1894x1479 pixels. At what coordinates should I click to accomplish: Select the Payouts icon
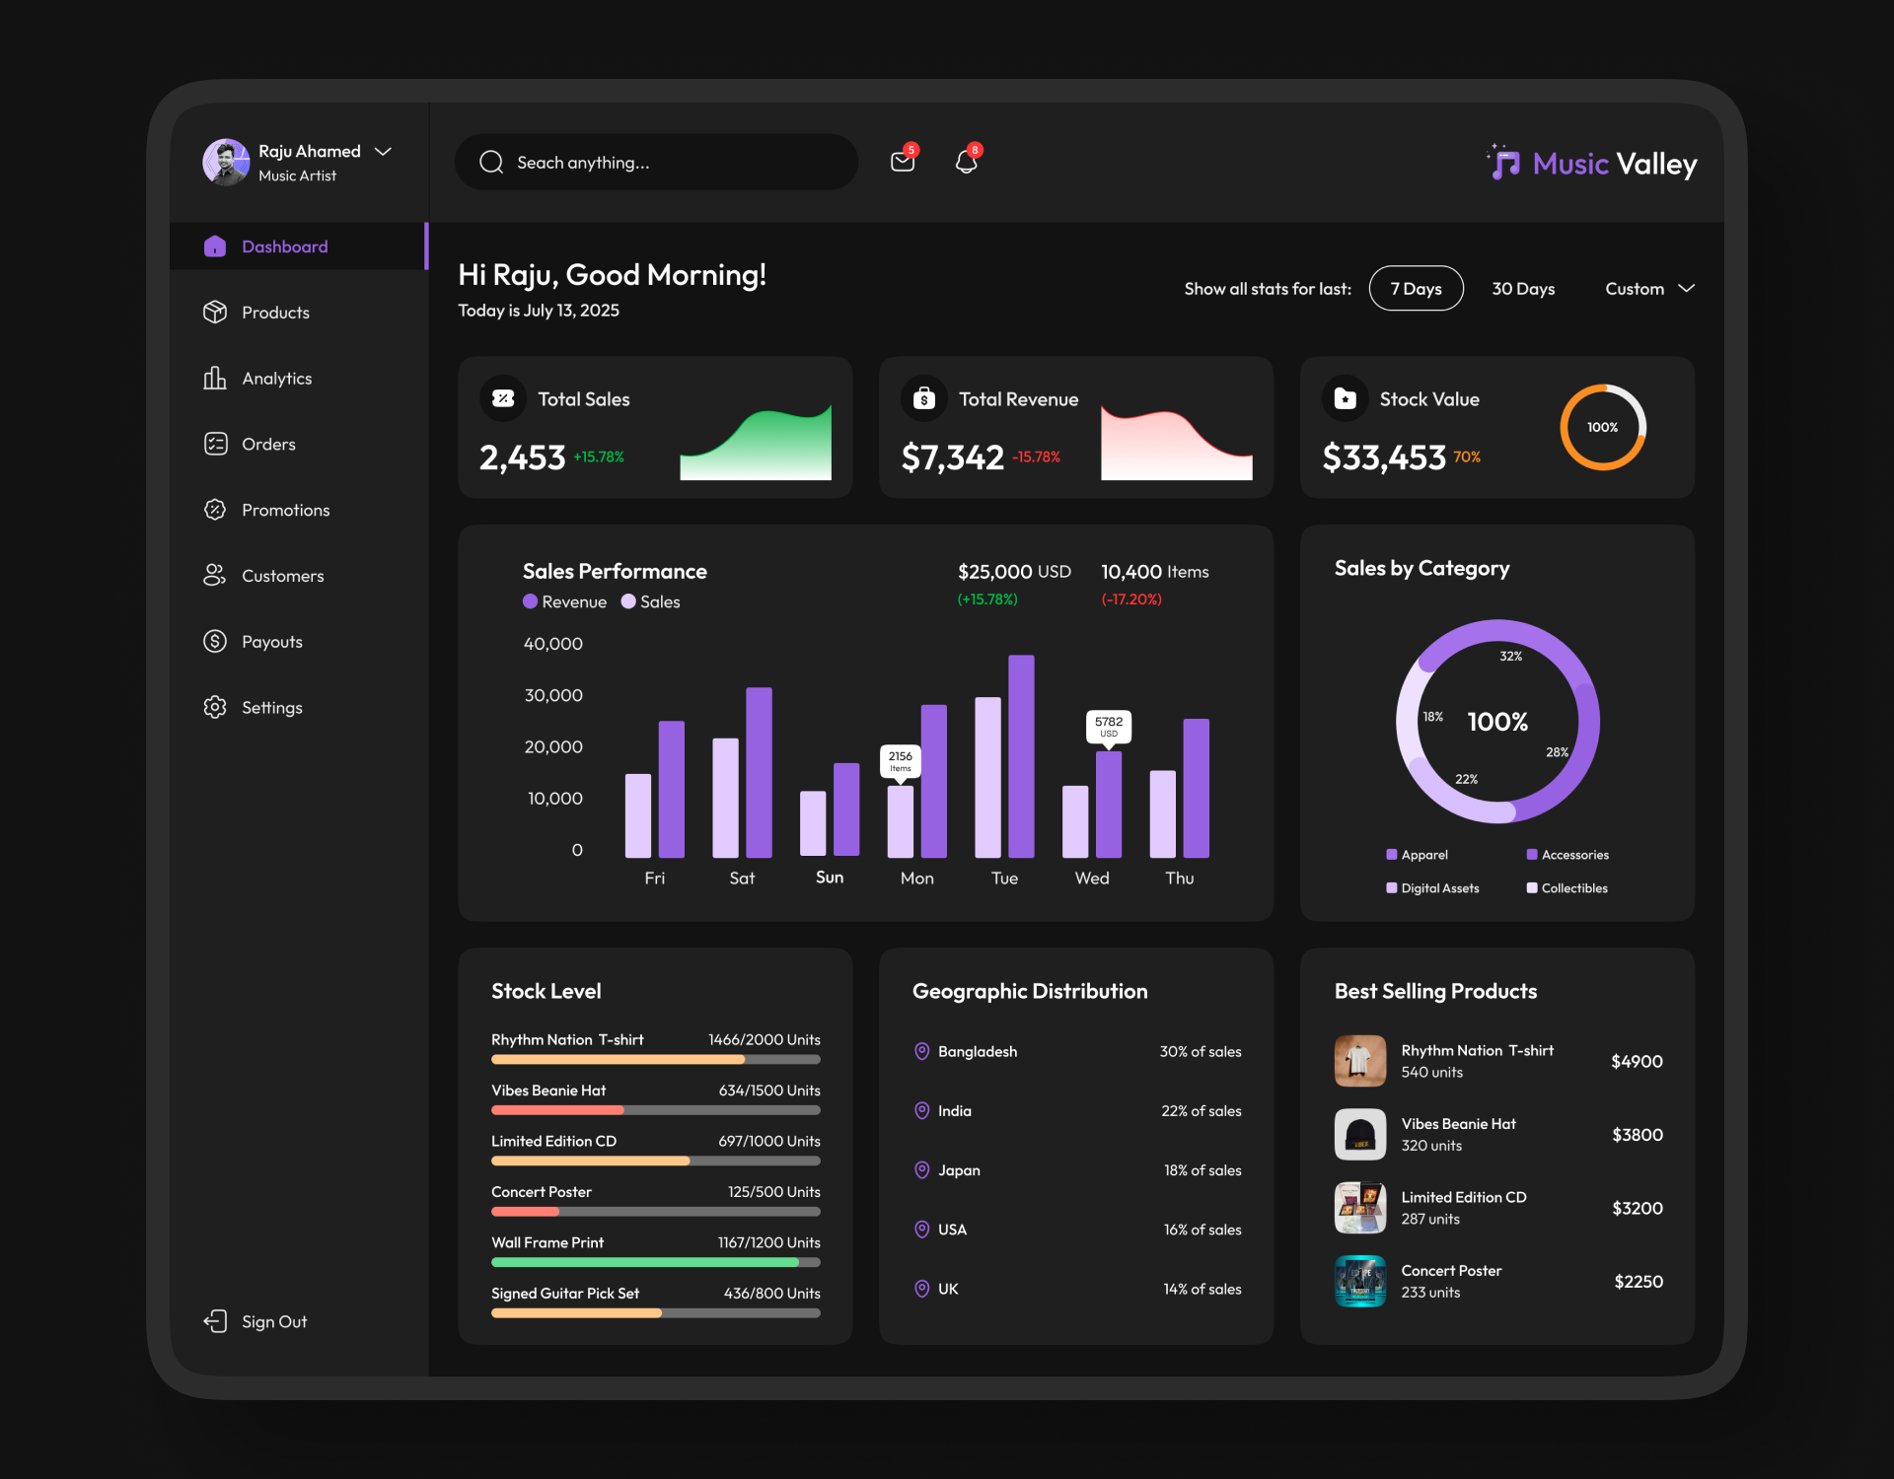pos(215,641)
